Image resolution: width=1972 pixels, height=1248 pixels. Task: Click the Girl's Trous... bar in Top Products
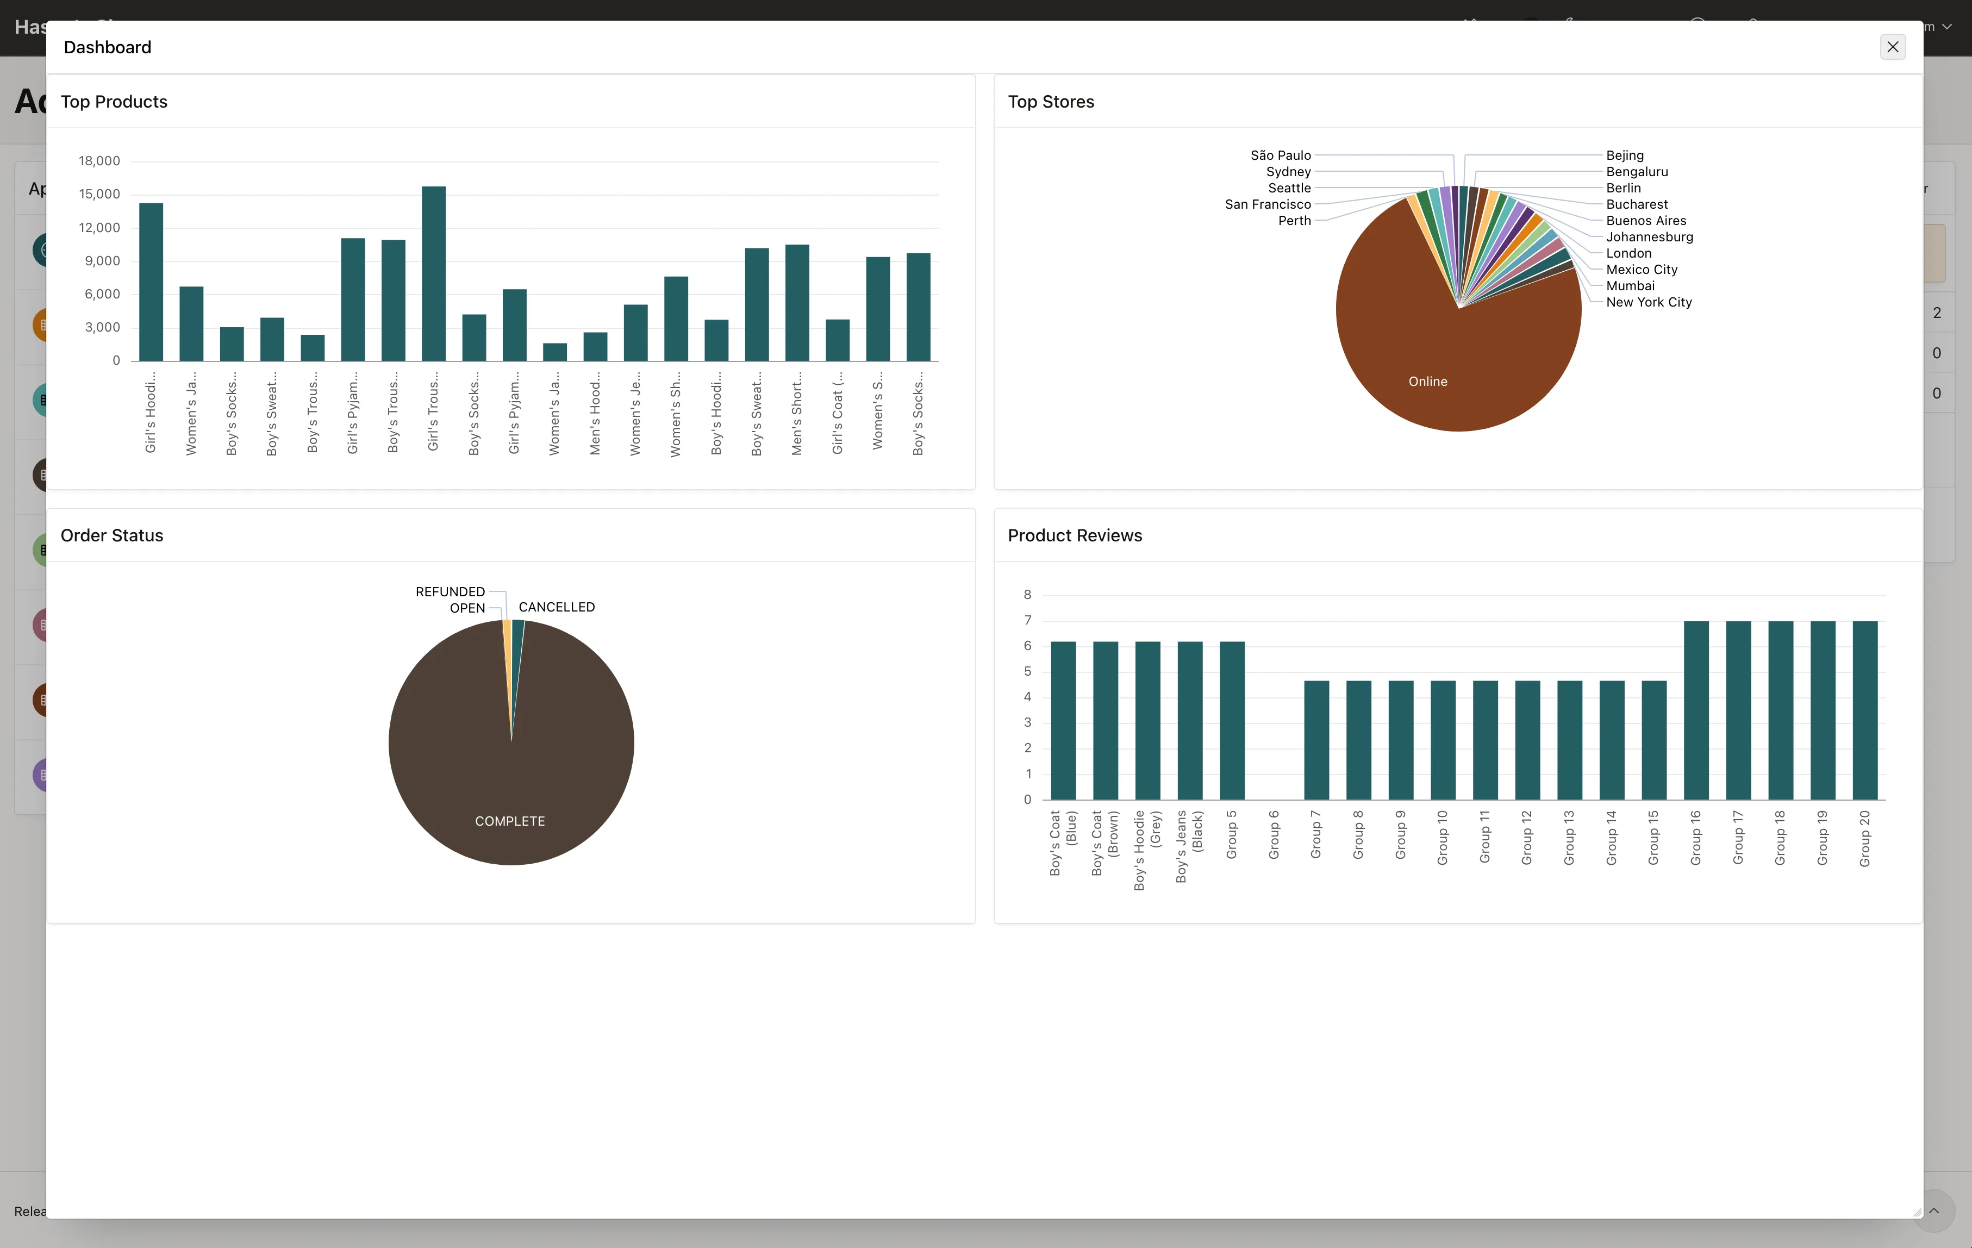point(434,273)
